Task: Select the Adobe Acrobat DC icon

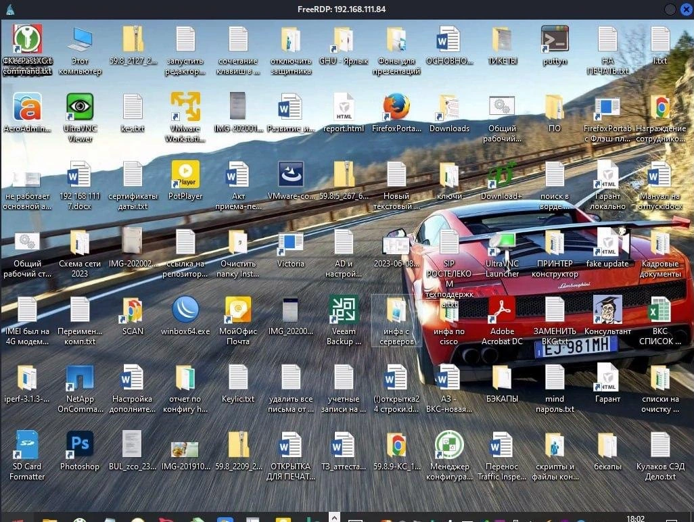Action: 502,310
